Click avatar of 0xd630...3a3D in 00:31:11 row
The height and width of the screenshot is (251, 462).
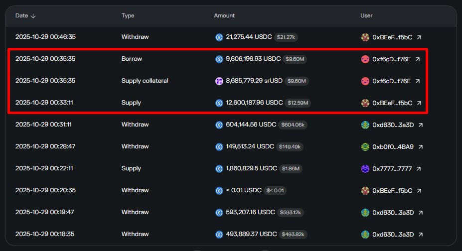click(365, 125)
